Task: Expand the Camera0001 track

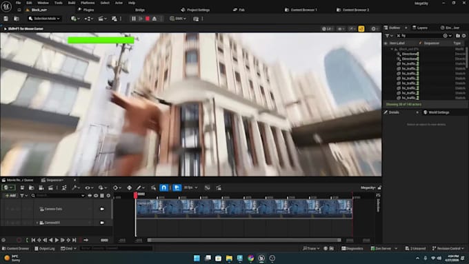Action: [37, 223]
